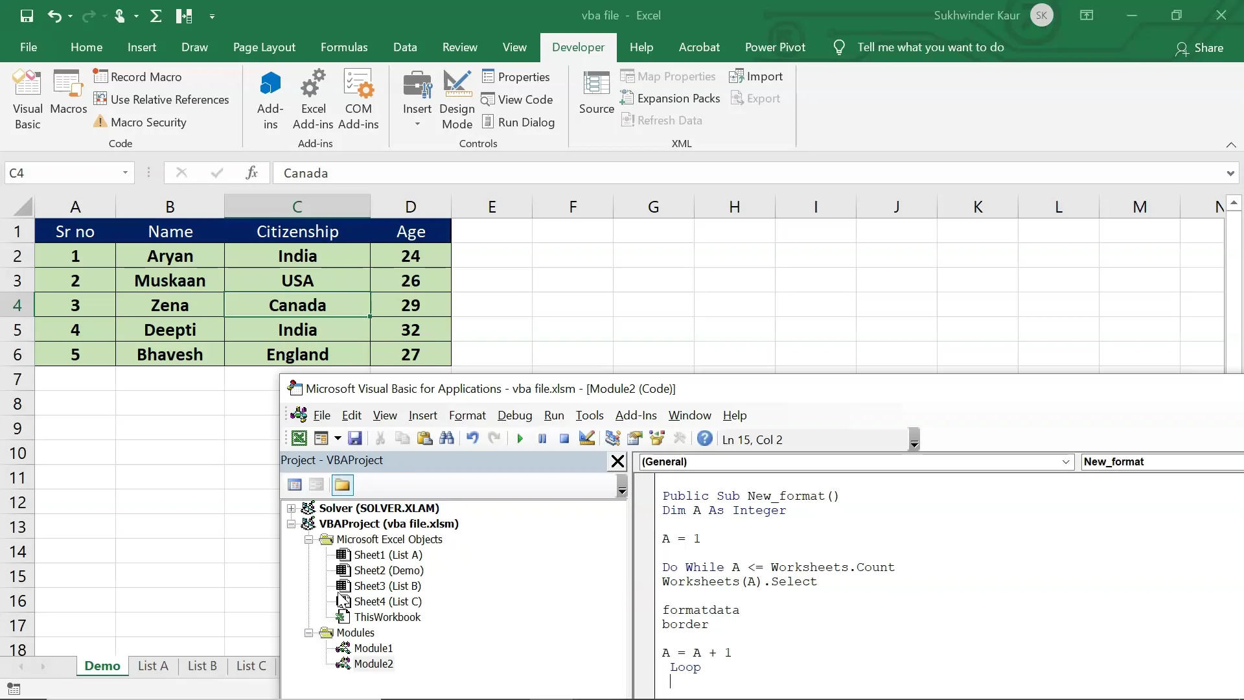Click the Refresh Data button
This screenshot has width=1244, height=700.
(x=662, y=121)
